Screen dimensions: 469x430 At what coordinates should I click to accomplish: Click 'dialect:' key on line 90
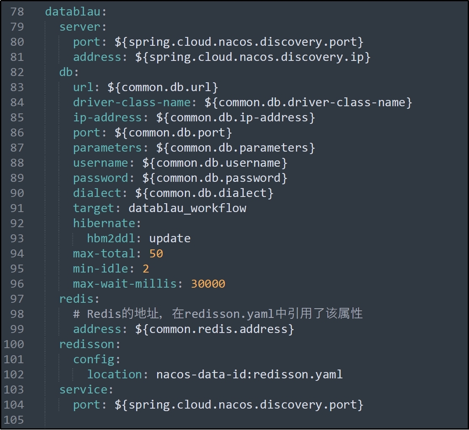[100, 193]
